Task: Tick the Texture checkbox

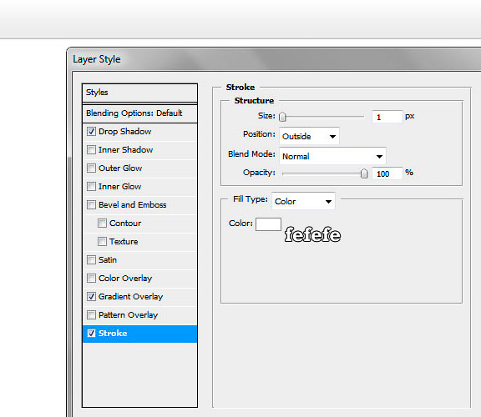Action: [102, 241]
